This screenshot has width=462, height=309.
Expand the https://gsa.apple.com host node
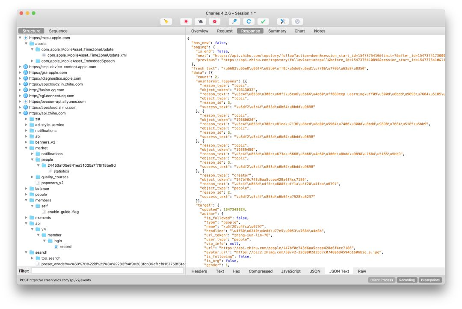(x=20, y=72)
